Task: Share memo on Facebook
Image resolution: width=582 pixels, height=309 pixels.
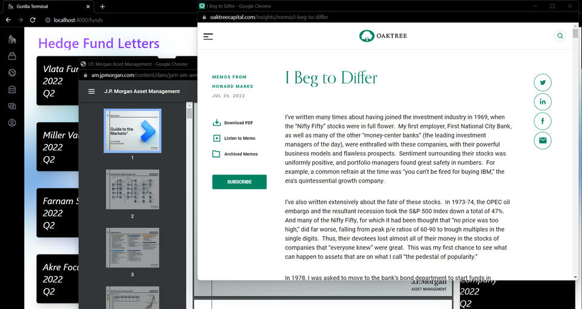Action: point(543,121)
